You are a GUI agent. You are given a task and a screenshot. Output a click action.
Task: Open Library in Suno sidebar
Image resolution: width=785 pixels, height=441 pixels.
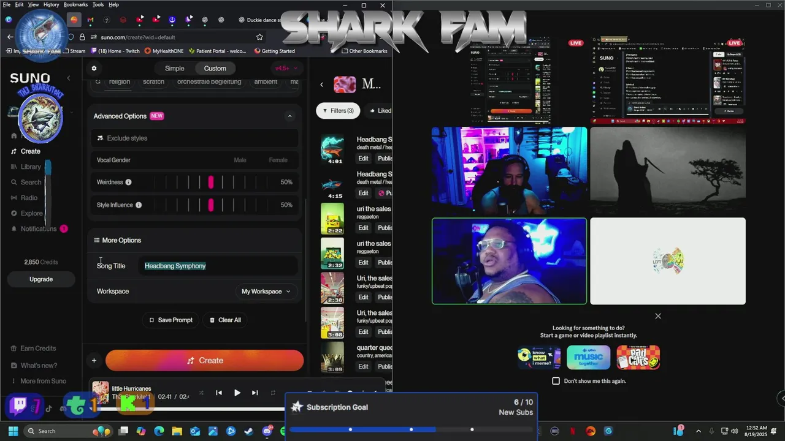pyautogui.click(x=26, y=167)
